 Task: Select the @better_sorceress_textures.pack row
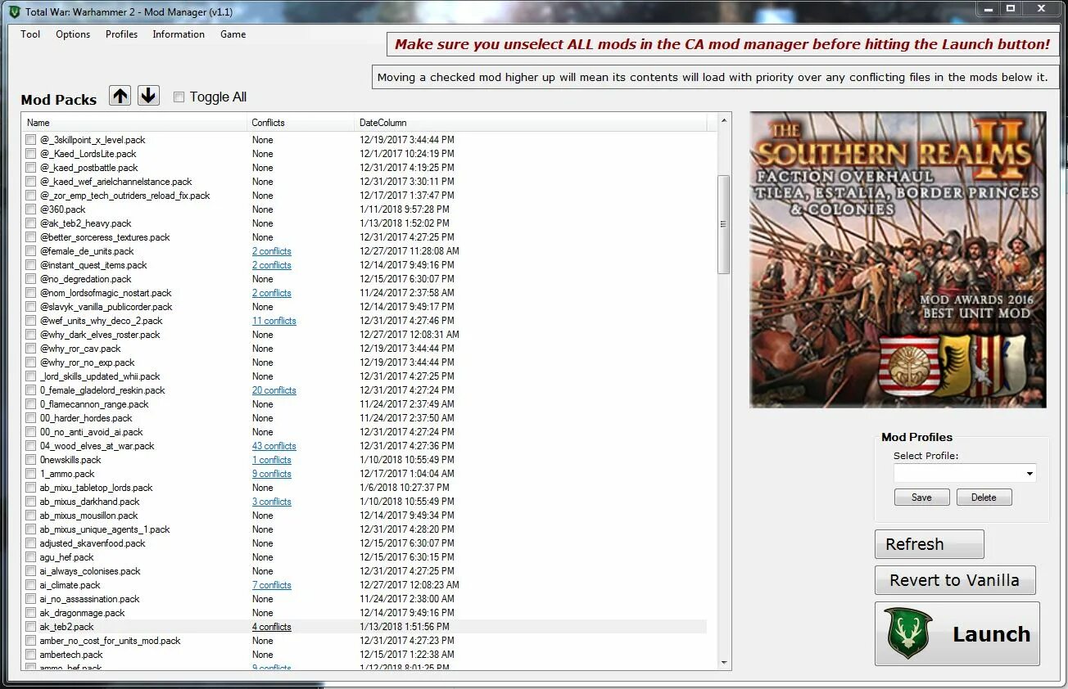364,237
